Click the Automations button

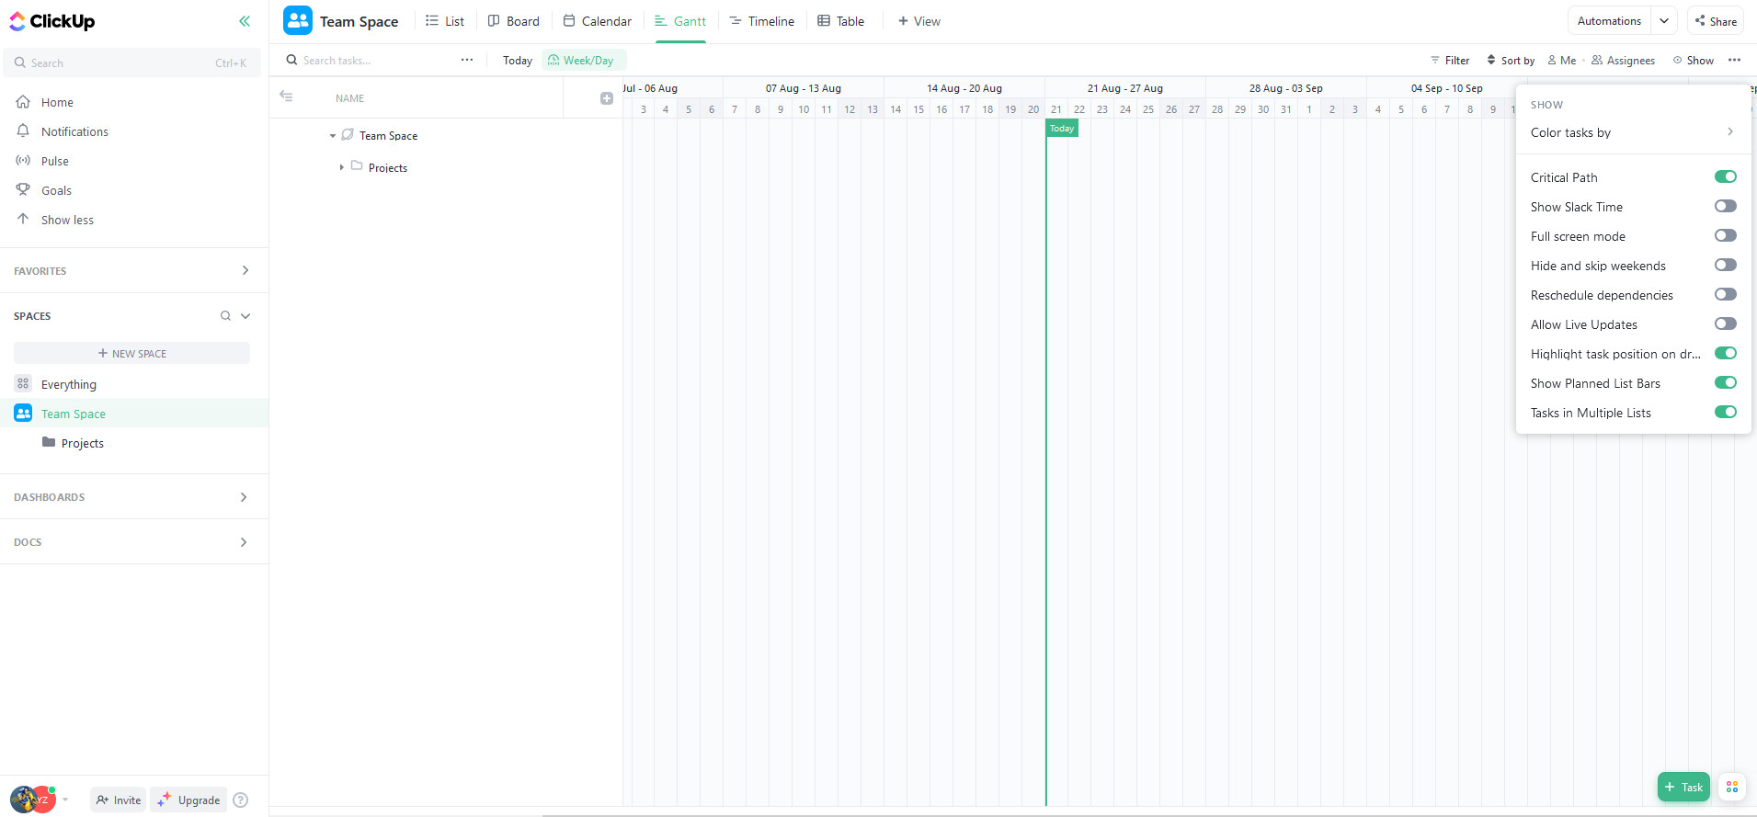[x=1609, y=20]
